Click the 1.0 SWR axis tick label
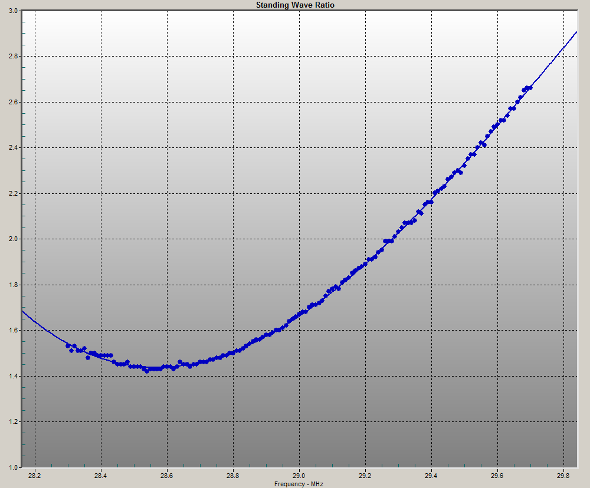 (12, 467)
